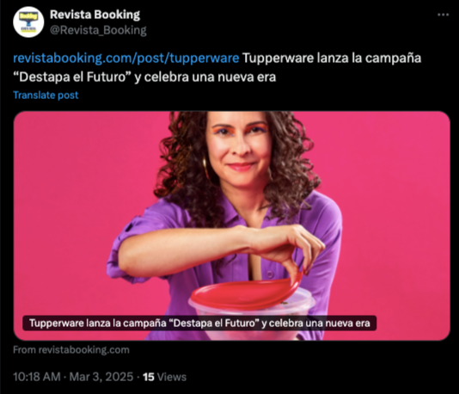
Task: Click Translate post
Action: (x=46, y=95)
